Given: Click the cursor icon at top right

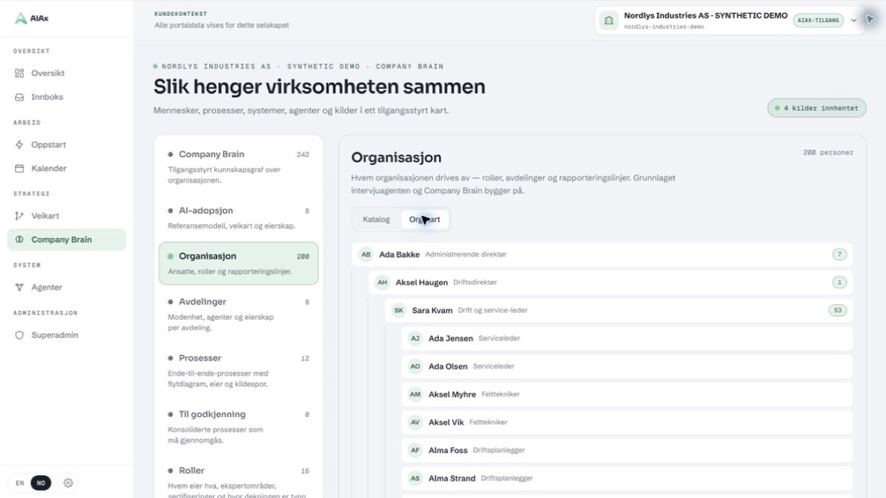Looking at the screenshot, I should click(x=870, y=20).
